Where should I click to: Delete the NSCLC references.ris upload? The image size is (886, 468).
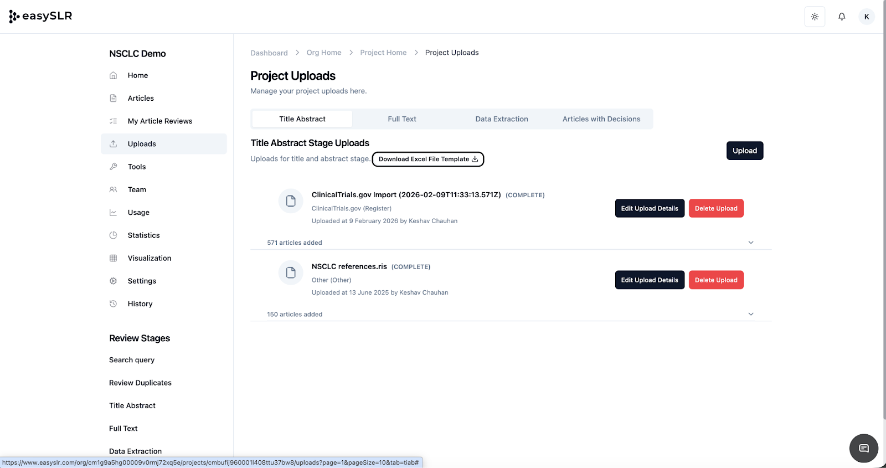[715, 280]
